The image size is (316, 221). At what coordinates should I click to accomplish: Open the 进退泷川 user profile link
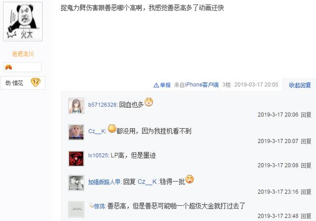coord(23,54)
